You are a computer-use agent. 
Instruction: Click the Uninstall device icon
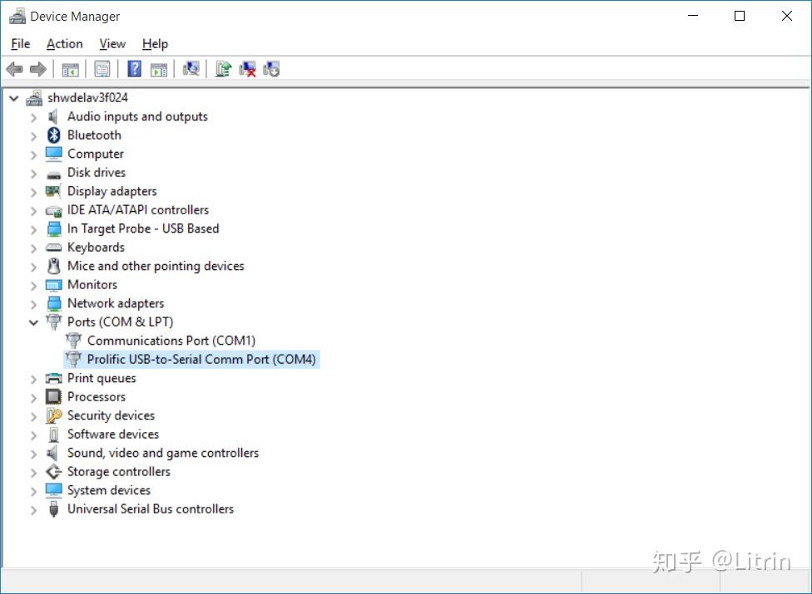(247, 69)
